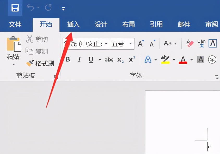Viewport: 220px width, 154px height.
Task: Click the Decrease Font Size icon
Action: (x=152, y=43)
